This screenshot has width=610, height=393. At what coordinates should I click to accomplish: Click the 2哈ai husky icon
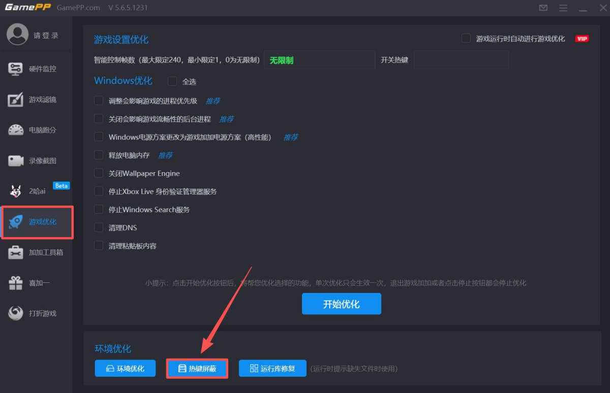(16, 191)
